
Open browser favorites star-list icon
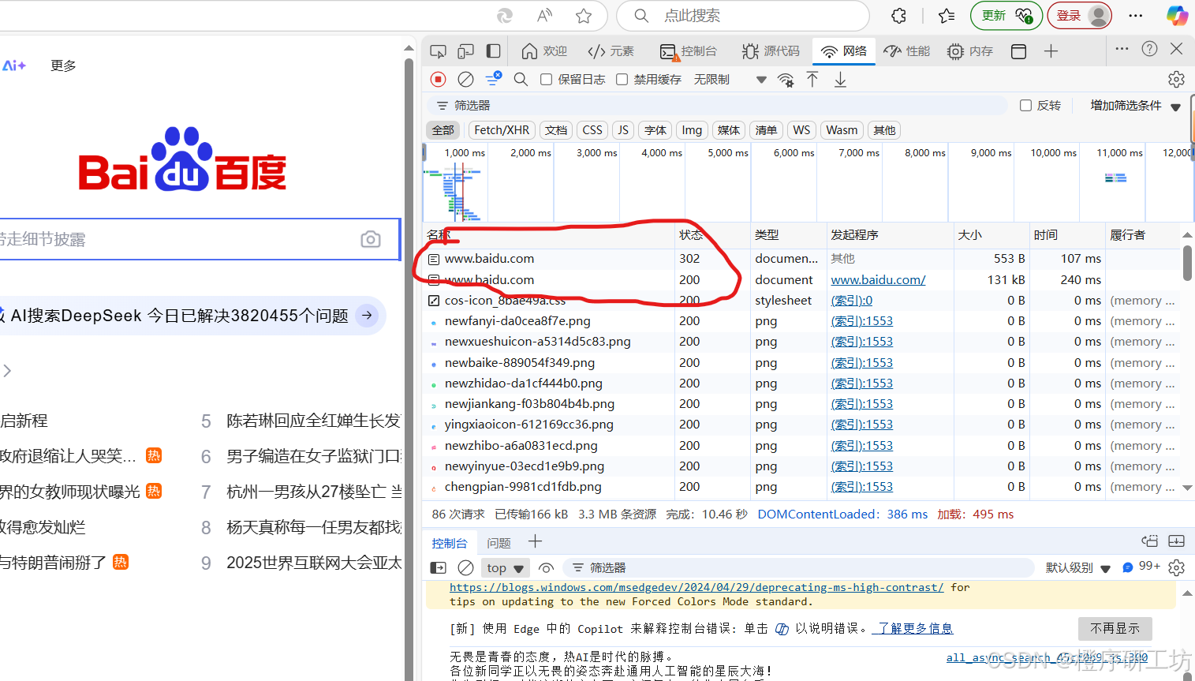pyautogui.click(x=947, y=16)
